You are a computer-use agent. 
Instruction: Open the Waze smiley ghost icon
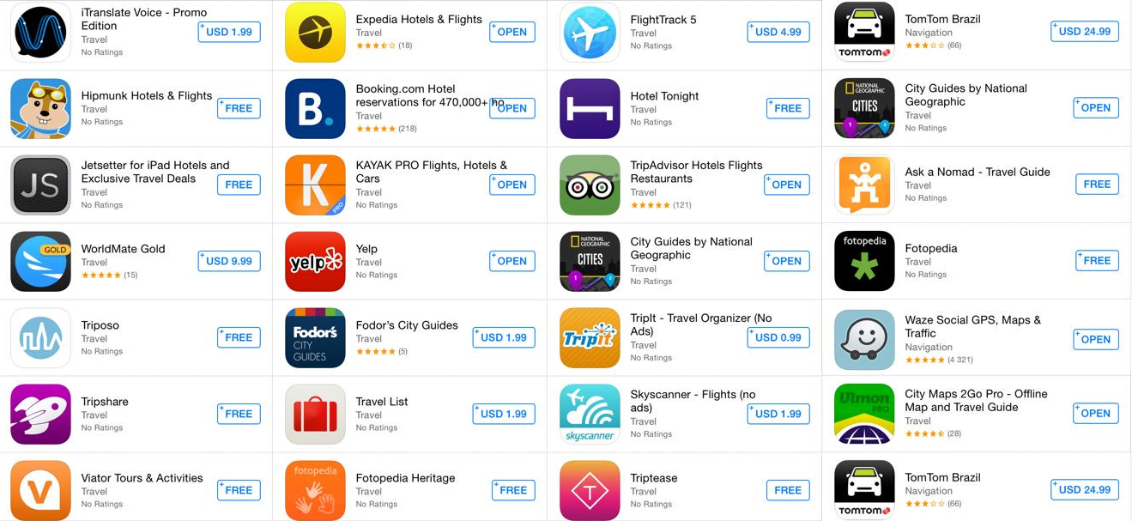pyautogui.click(x=864, y=339)
